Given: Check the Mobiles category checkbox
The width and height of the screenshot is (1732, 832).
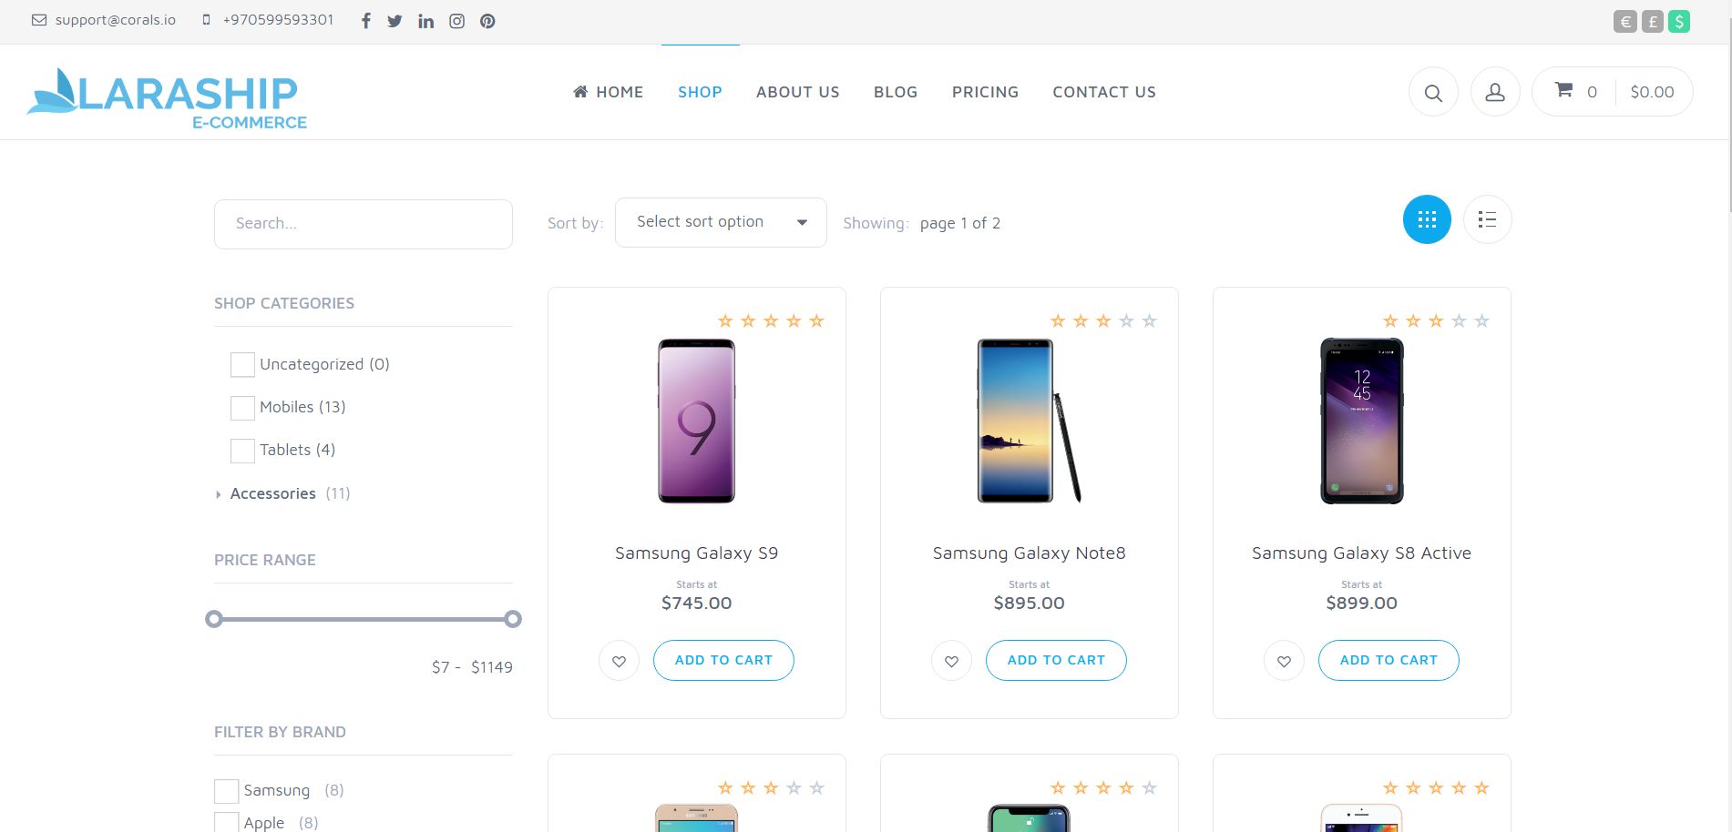Looking at the screenshot, I should [x=242, y=408].
